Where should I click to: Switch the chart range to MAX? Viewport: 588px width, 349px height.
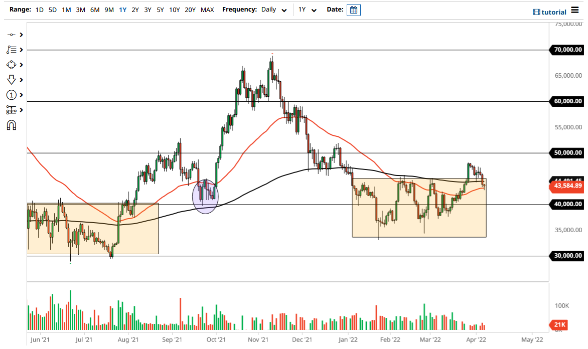(207, 10)
